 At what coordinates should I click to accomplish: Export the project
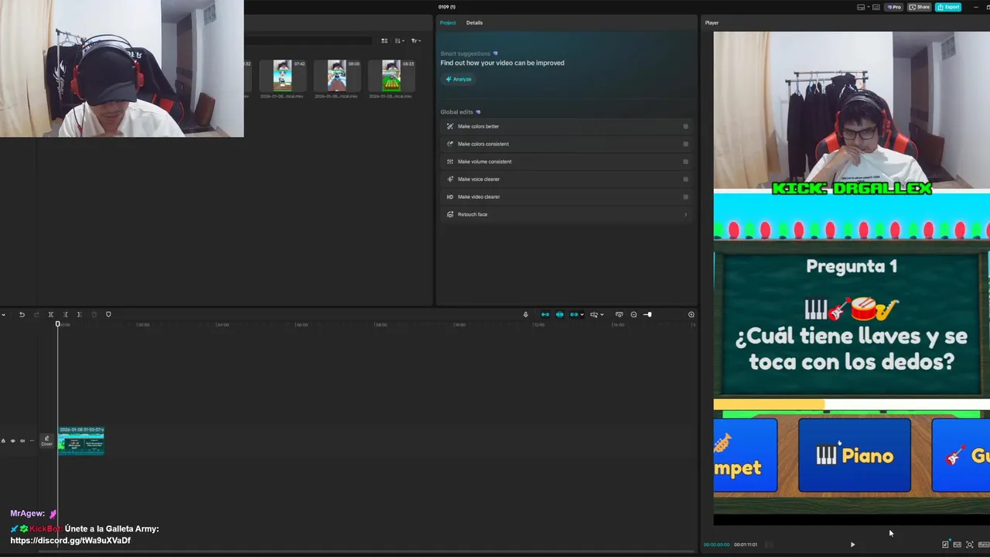click(948, 7)
